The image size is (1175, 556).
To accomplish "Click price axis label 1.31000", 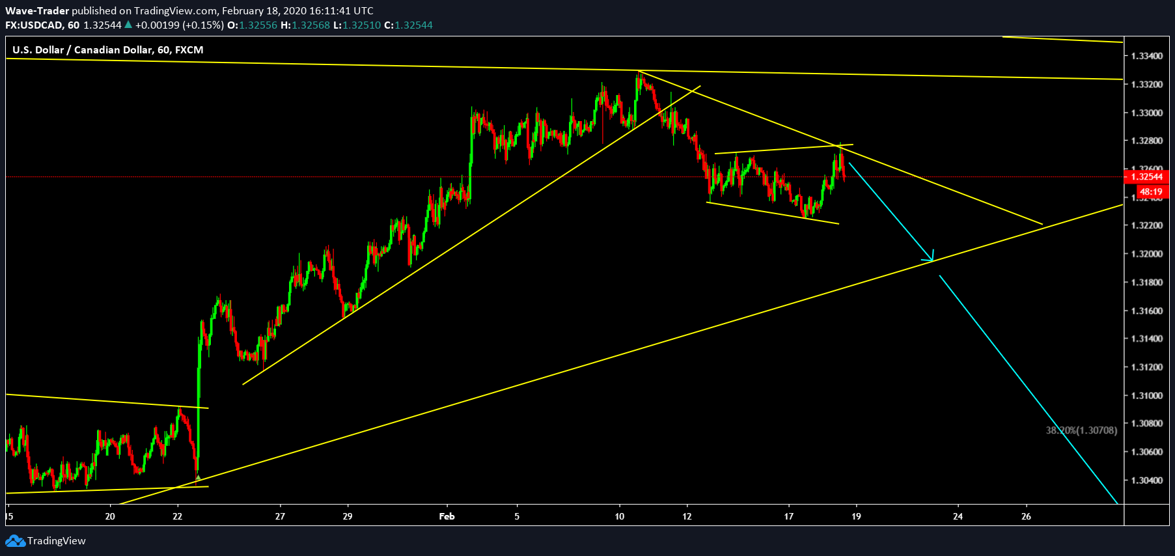I will [1147, 396].
